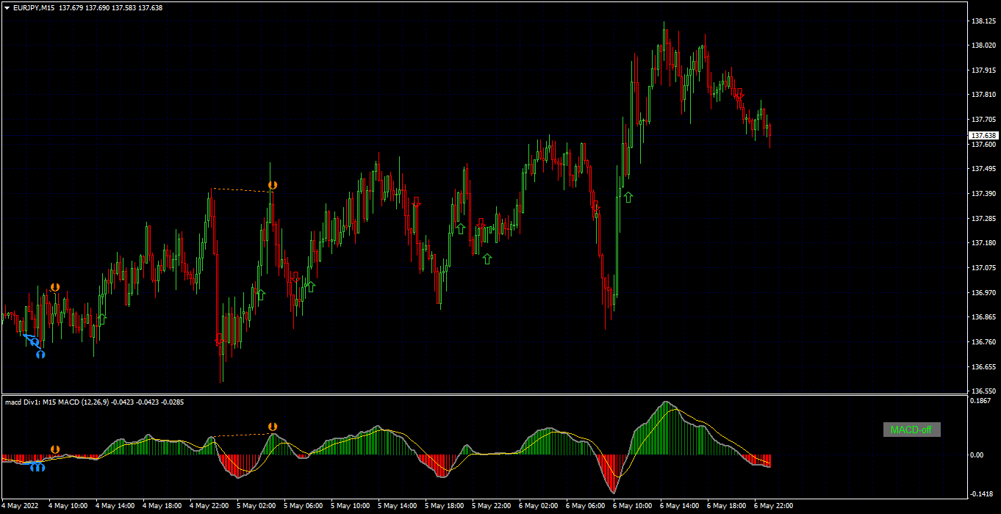Click the 6 May 14:00 time label
Image resolution: width=1001 pixels, height=514 pixels.
click(679, 506)
